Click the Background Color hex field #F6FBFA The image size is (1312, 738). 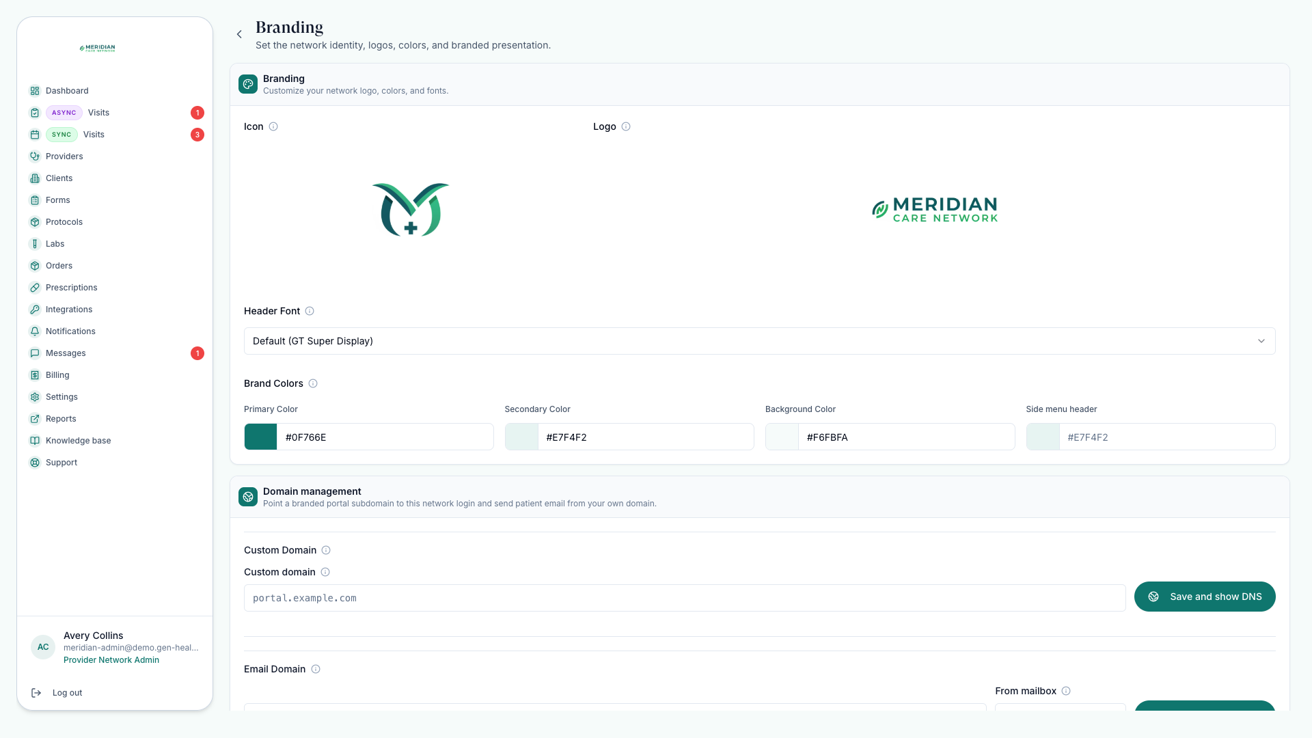(x=906, y=437)
